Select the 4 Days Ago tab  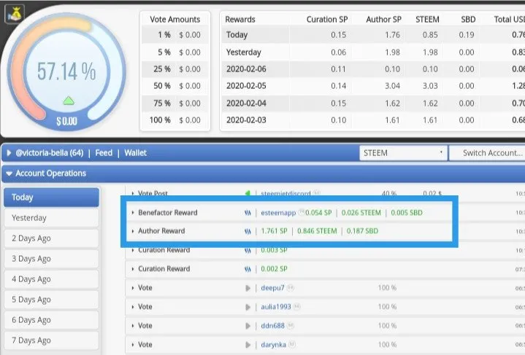point(52,279)
